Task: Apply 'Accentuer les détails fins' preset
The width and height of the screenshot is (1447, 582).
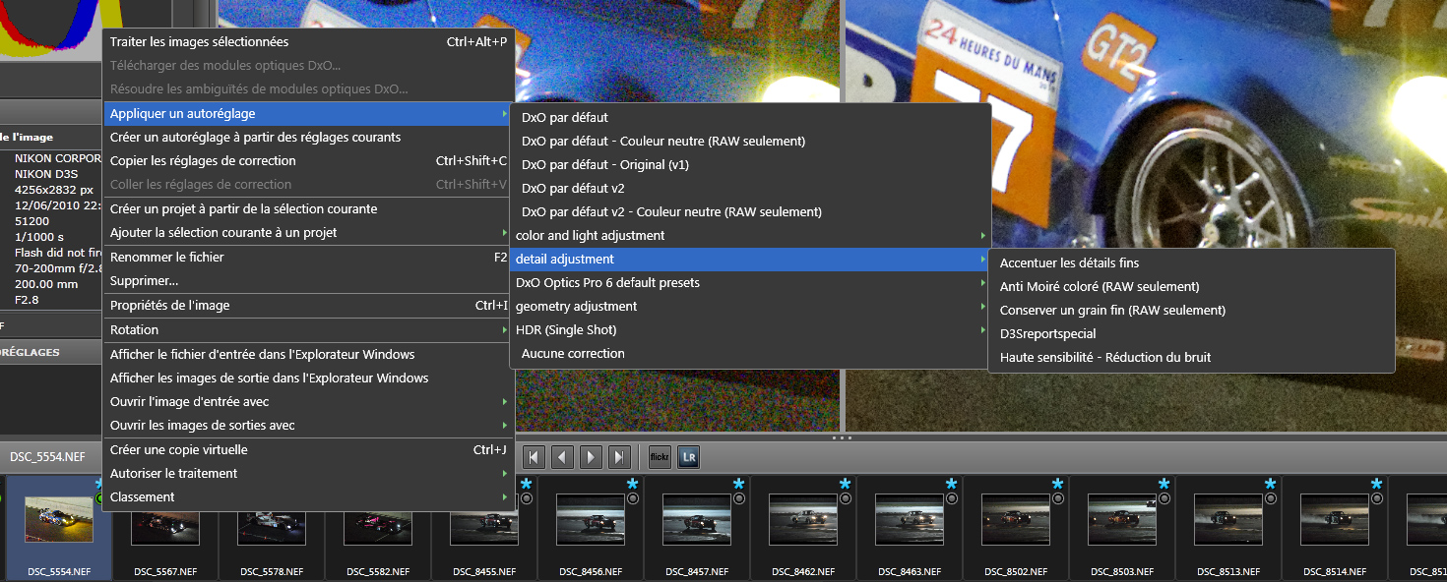Action: click(1191, 263)
